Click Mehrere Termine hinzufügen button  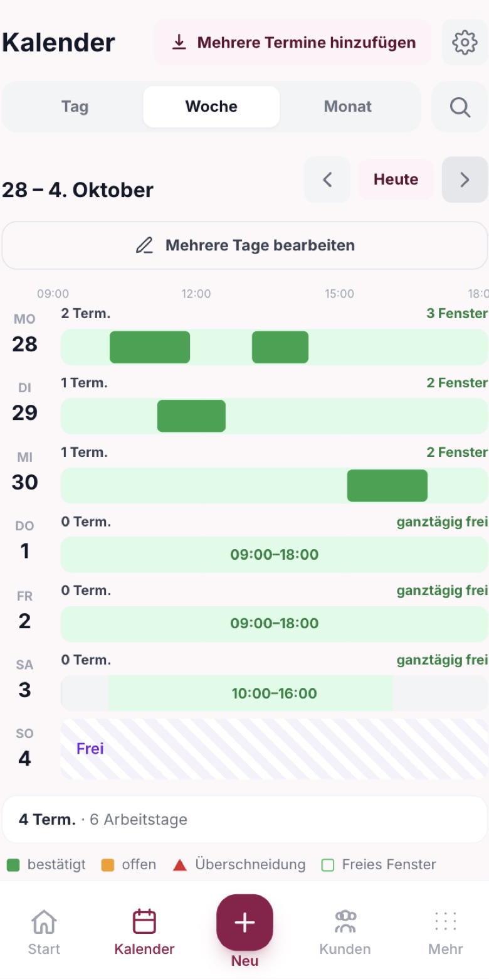[x=292, y=43]
